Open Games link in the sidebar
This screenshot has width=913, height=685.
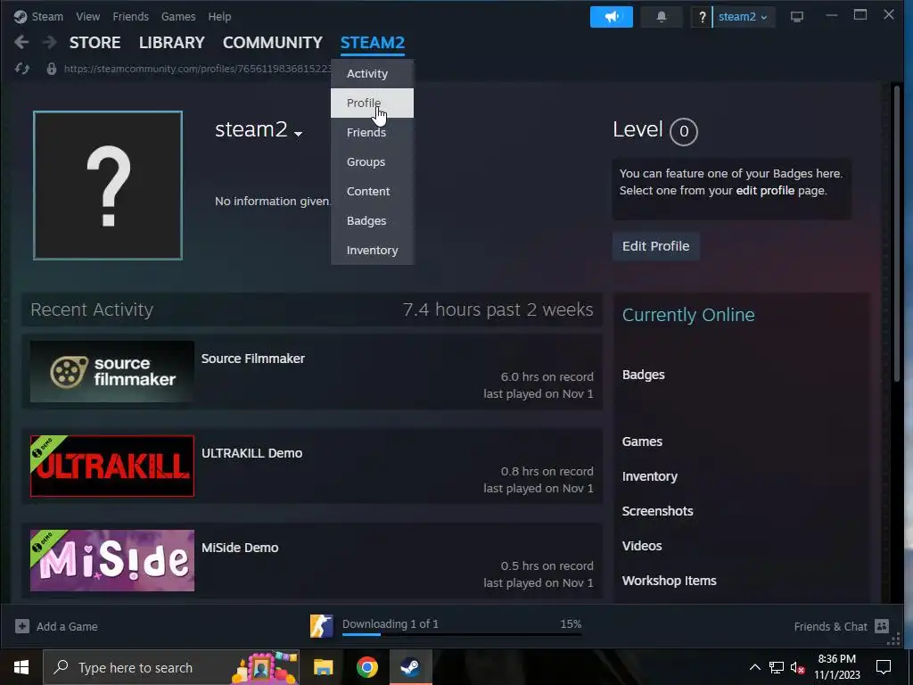pyautogui.click(x=642, y=442)
